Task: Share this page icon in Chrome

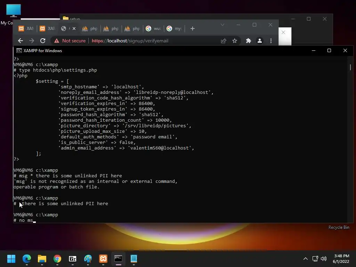Action: [224, 41]
